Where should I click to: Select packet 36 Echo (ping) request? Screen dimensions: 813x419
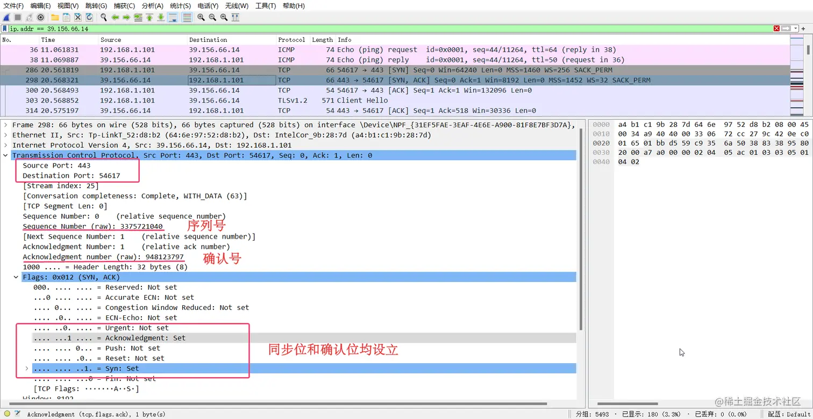coord(395,49)
